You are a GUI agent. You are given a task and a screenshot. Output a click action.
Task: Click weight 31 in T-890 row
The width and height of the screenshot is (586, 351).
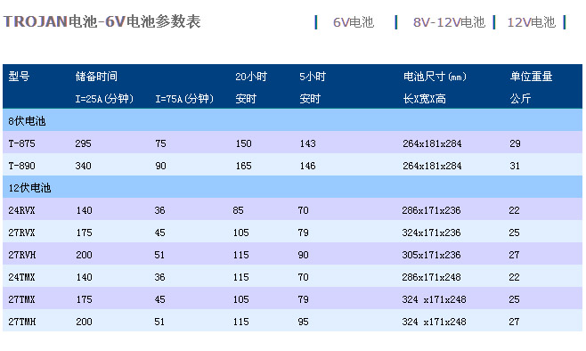(515, 166)
